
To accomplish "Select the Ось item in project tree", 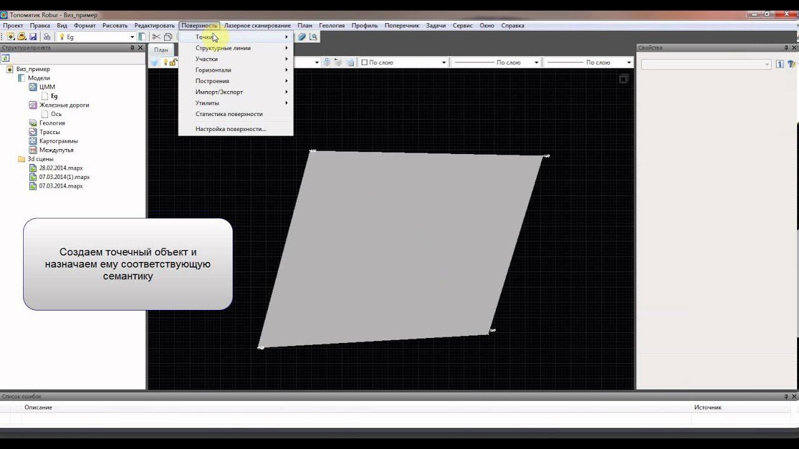I will (56, 114).
